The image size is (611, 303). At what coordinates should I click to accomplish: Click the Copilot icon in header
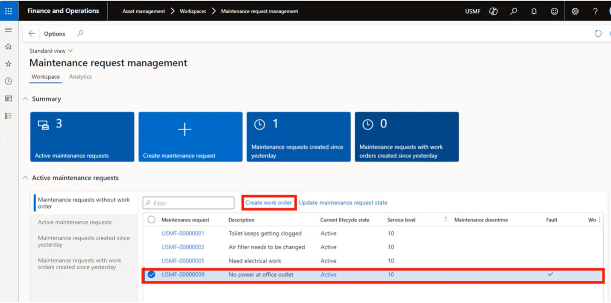tap(493, 12)
